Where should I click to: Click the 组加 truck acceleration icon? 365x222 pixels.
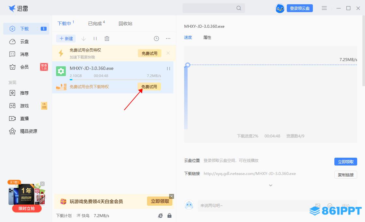(x=61, y=87)
